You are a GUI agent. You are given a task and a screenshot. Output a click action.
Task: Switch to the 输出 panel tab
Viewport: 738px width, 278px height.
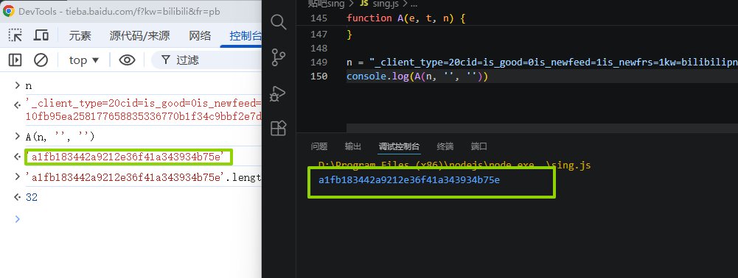(353, 146)
